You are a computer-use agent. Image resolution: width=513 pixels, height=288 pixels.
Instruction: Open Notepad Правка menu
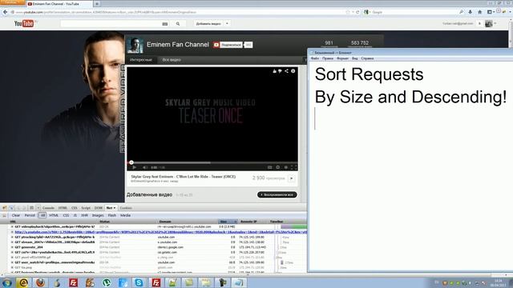pyautogui.click(x=328, y=58)
